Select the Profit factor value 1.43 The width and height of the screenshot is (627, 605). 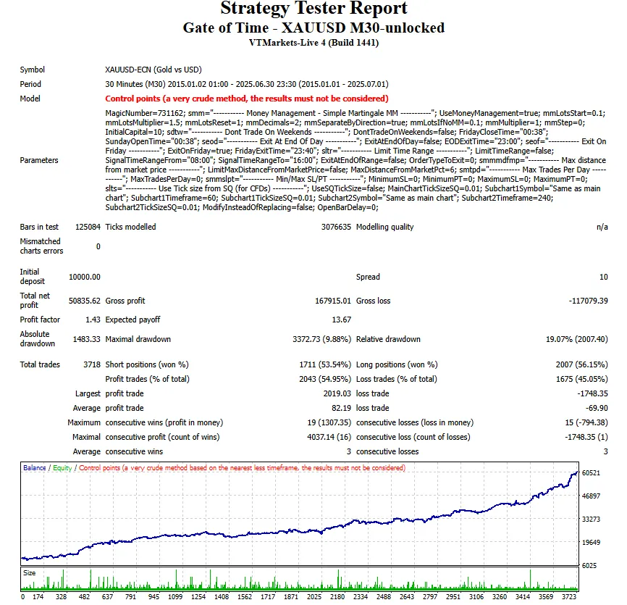click(x=93, y=320)
